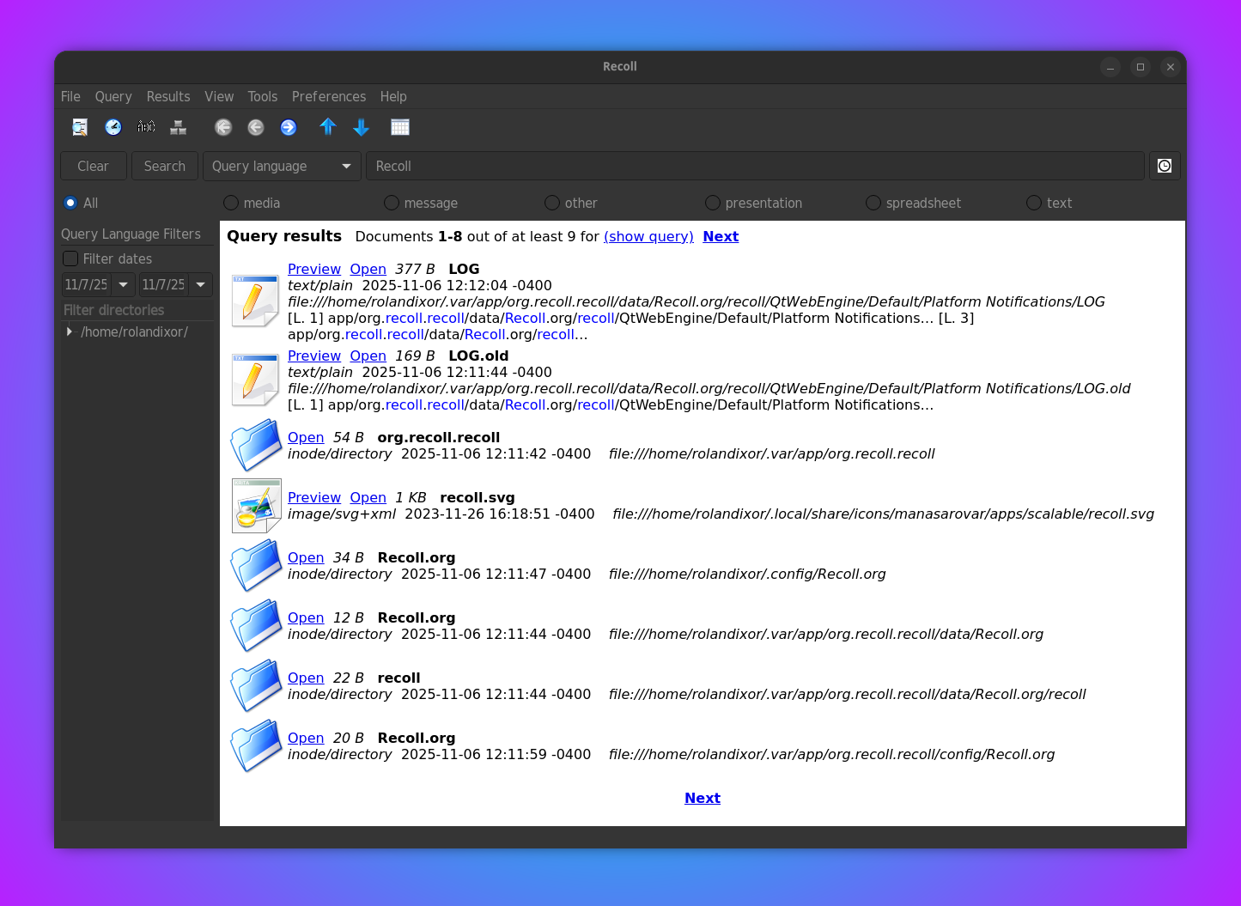This screenshot has width=1241, height=906.
Task: Launch the term explorer (ABC) tool
Action: (146, 126)
